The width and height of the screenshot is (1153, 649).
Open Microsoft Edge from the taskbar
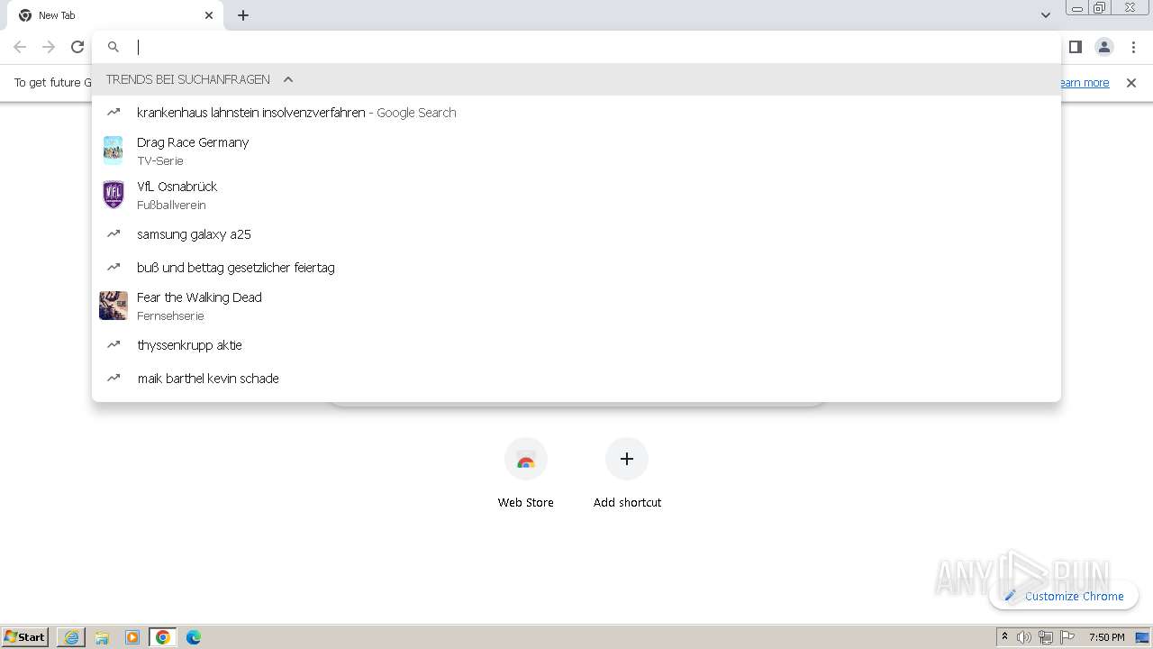194,637
